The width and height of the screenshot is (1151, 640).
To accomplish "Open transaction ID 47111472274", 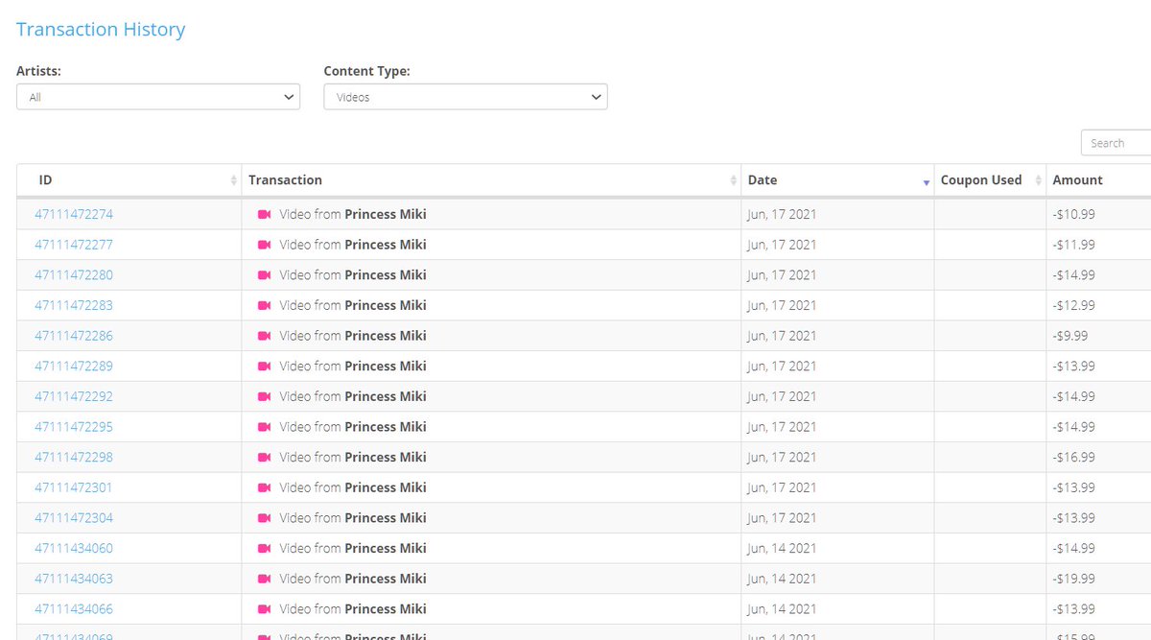I will pos(74,214).
